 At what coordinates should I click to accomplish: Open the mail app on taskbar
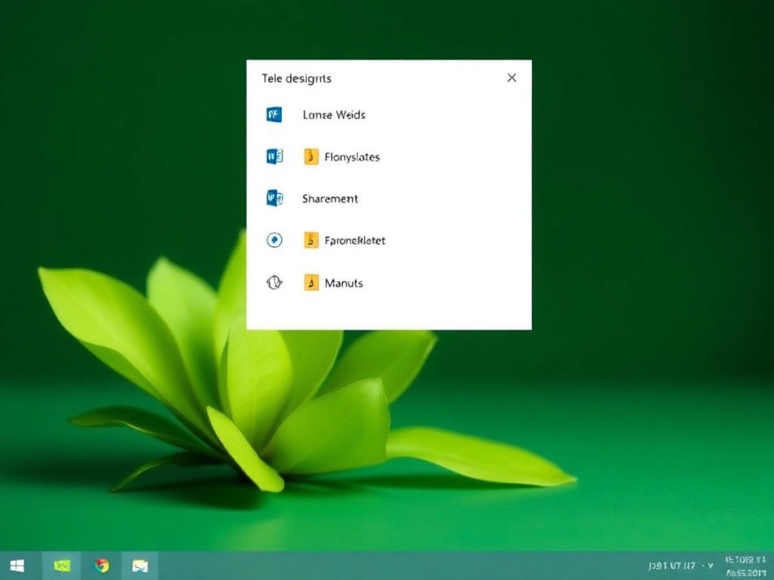click(x=140, y=566)
